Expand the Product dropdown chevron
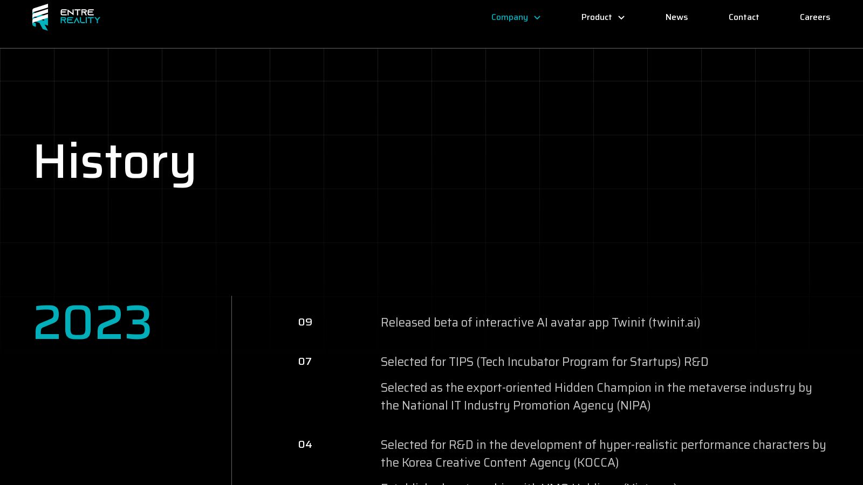Viewport: 863px width, 485px height. 621,18
